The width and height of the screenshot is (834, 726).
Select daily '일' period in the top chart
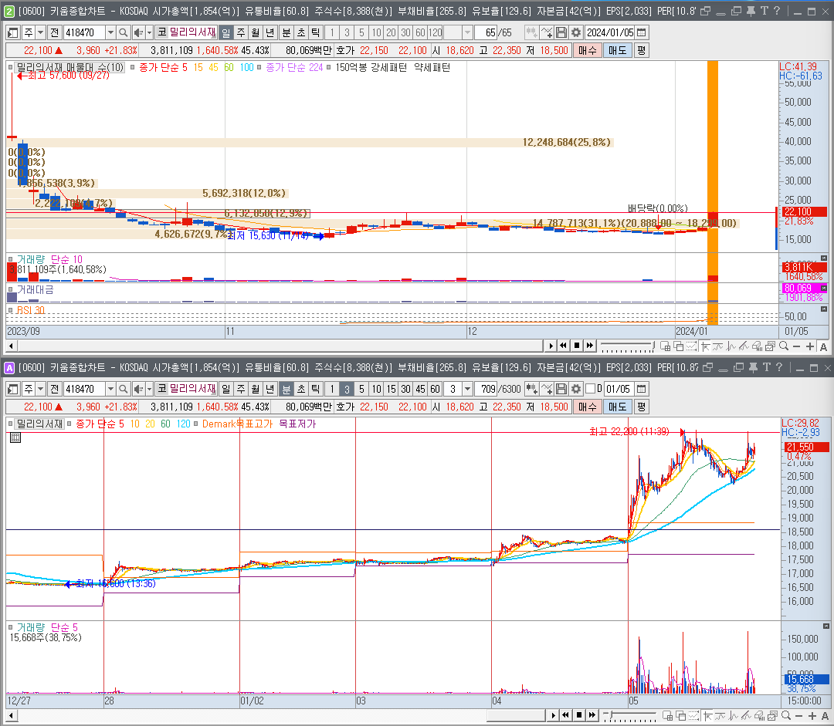pos(226,33)
